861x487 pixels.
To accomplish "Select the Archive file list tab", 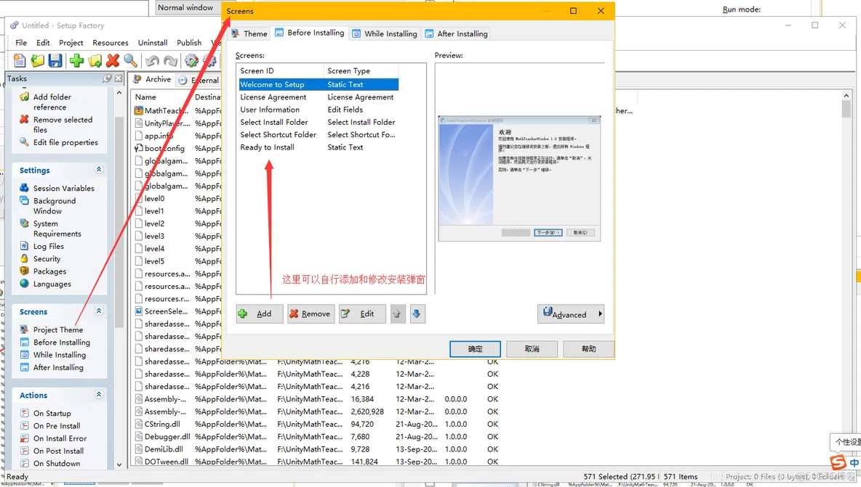I will pos(152,79).
